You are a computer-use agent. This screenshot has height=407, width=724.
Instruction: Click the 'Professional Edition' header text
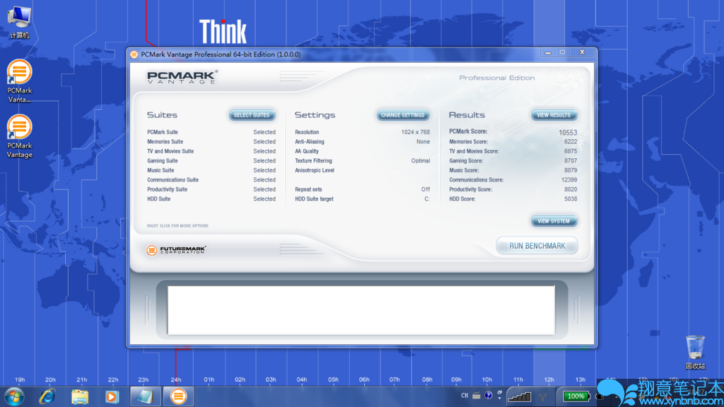coord(497,78)
